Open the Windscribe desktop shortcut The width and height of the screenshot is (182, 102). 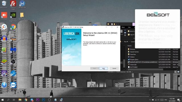pos(22,5)
